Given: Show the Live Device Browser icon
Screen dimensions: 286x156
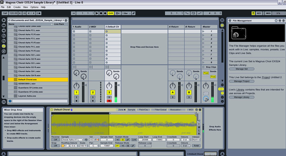Looking at the screenshot, I should (x=4, y=25).
